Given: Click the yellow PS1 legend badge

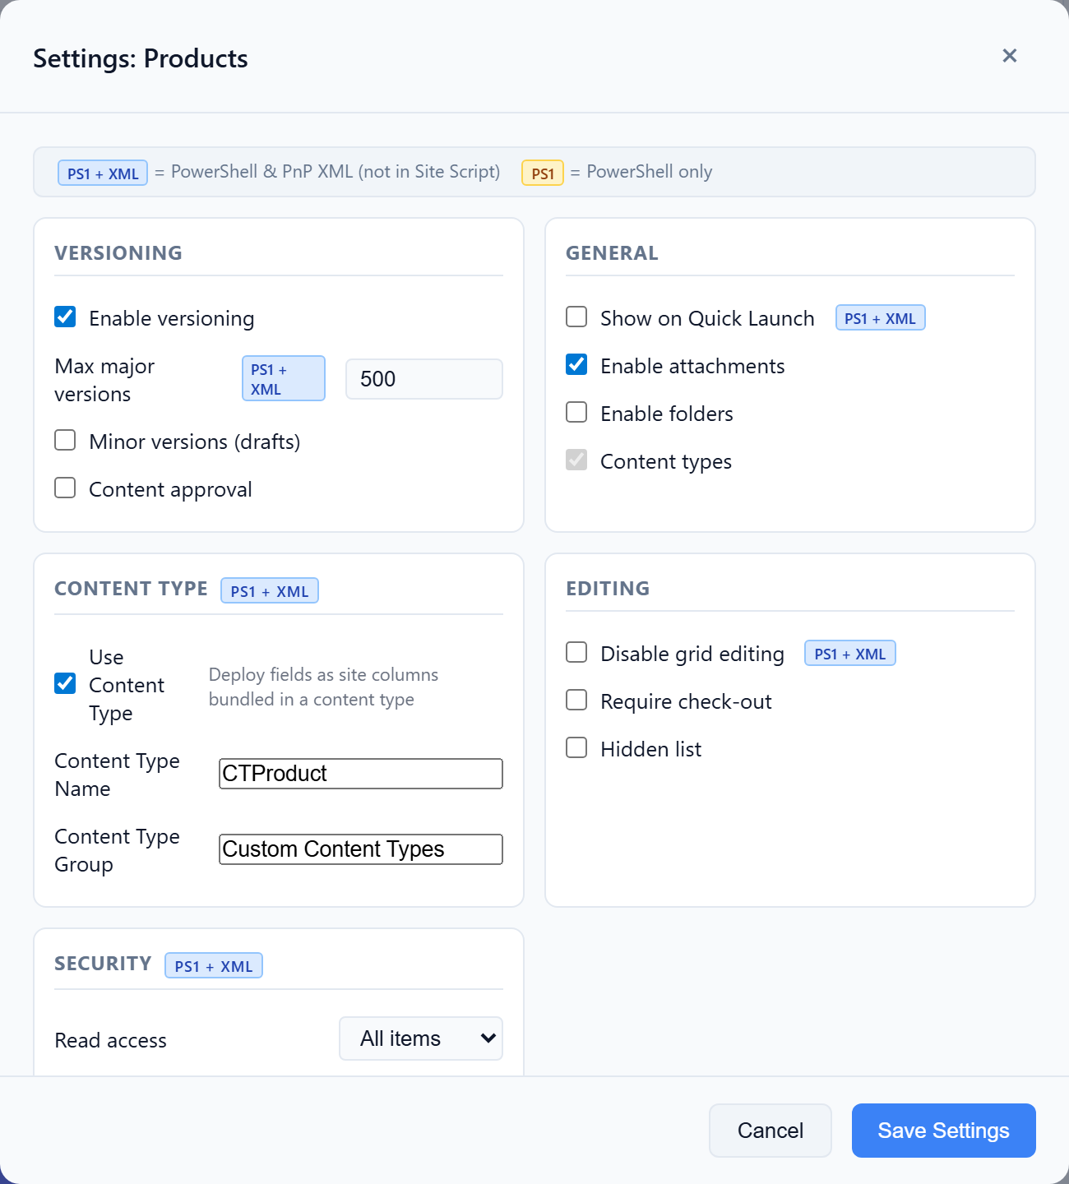Looking at the screenshot, I should (x=543, y=173).
